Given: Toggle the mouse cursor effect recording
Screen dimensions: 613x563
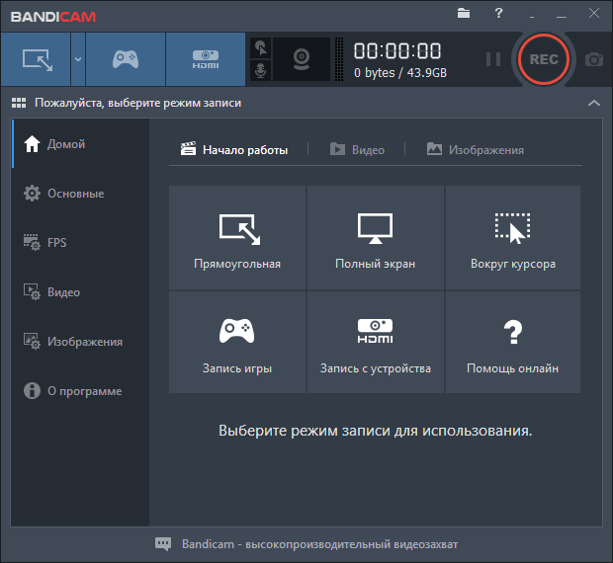Looking at the screenshot, I should [x=260, y=46].
